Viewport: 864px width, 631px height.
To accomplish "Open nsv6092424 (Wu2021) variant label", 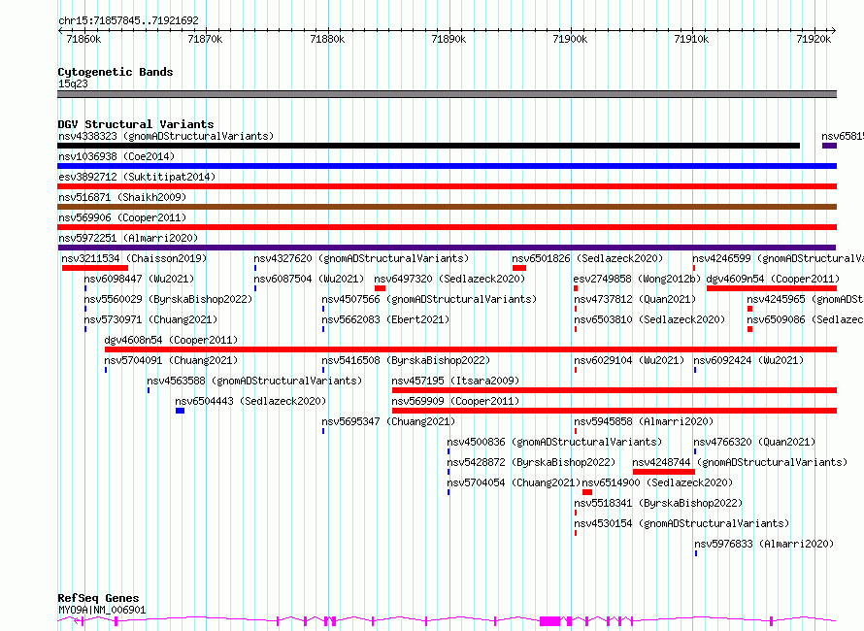I will pos(748,360).
